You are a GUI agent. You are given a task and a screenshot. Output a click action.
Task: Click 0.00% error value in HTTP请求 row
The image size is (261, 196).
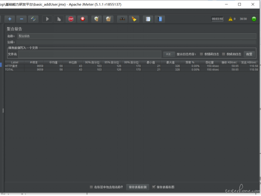[195, 66]
